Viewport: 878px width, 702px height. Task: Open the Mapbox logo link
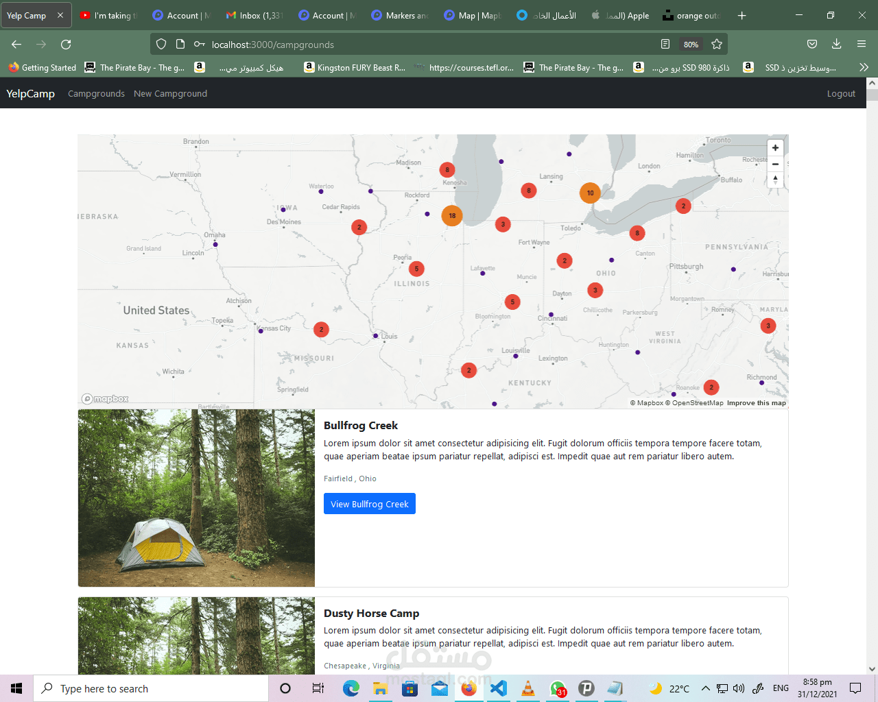pyautogui.click(x=105, y=399)
